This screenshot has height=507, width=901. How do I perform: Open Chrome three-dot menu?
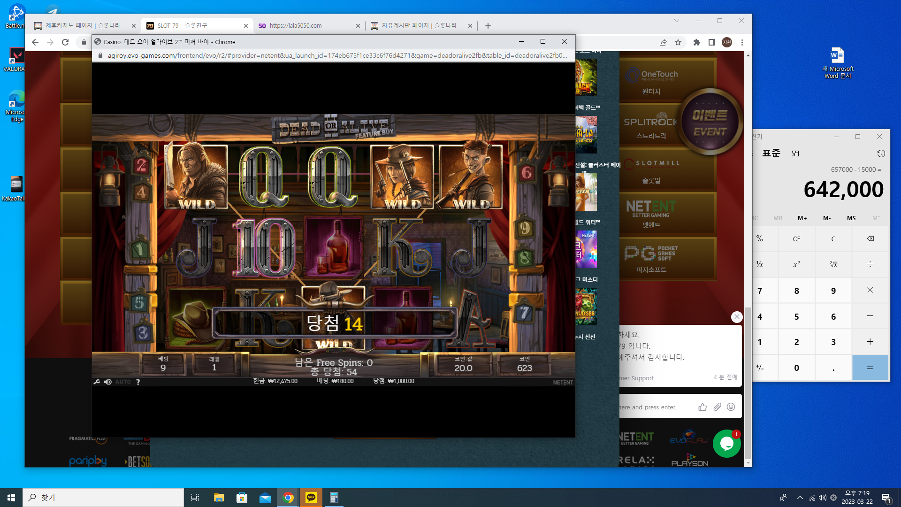pos(742,42)
